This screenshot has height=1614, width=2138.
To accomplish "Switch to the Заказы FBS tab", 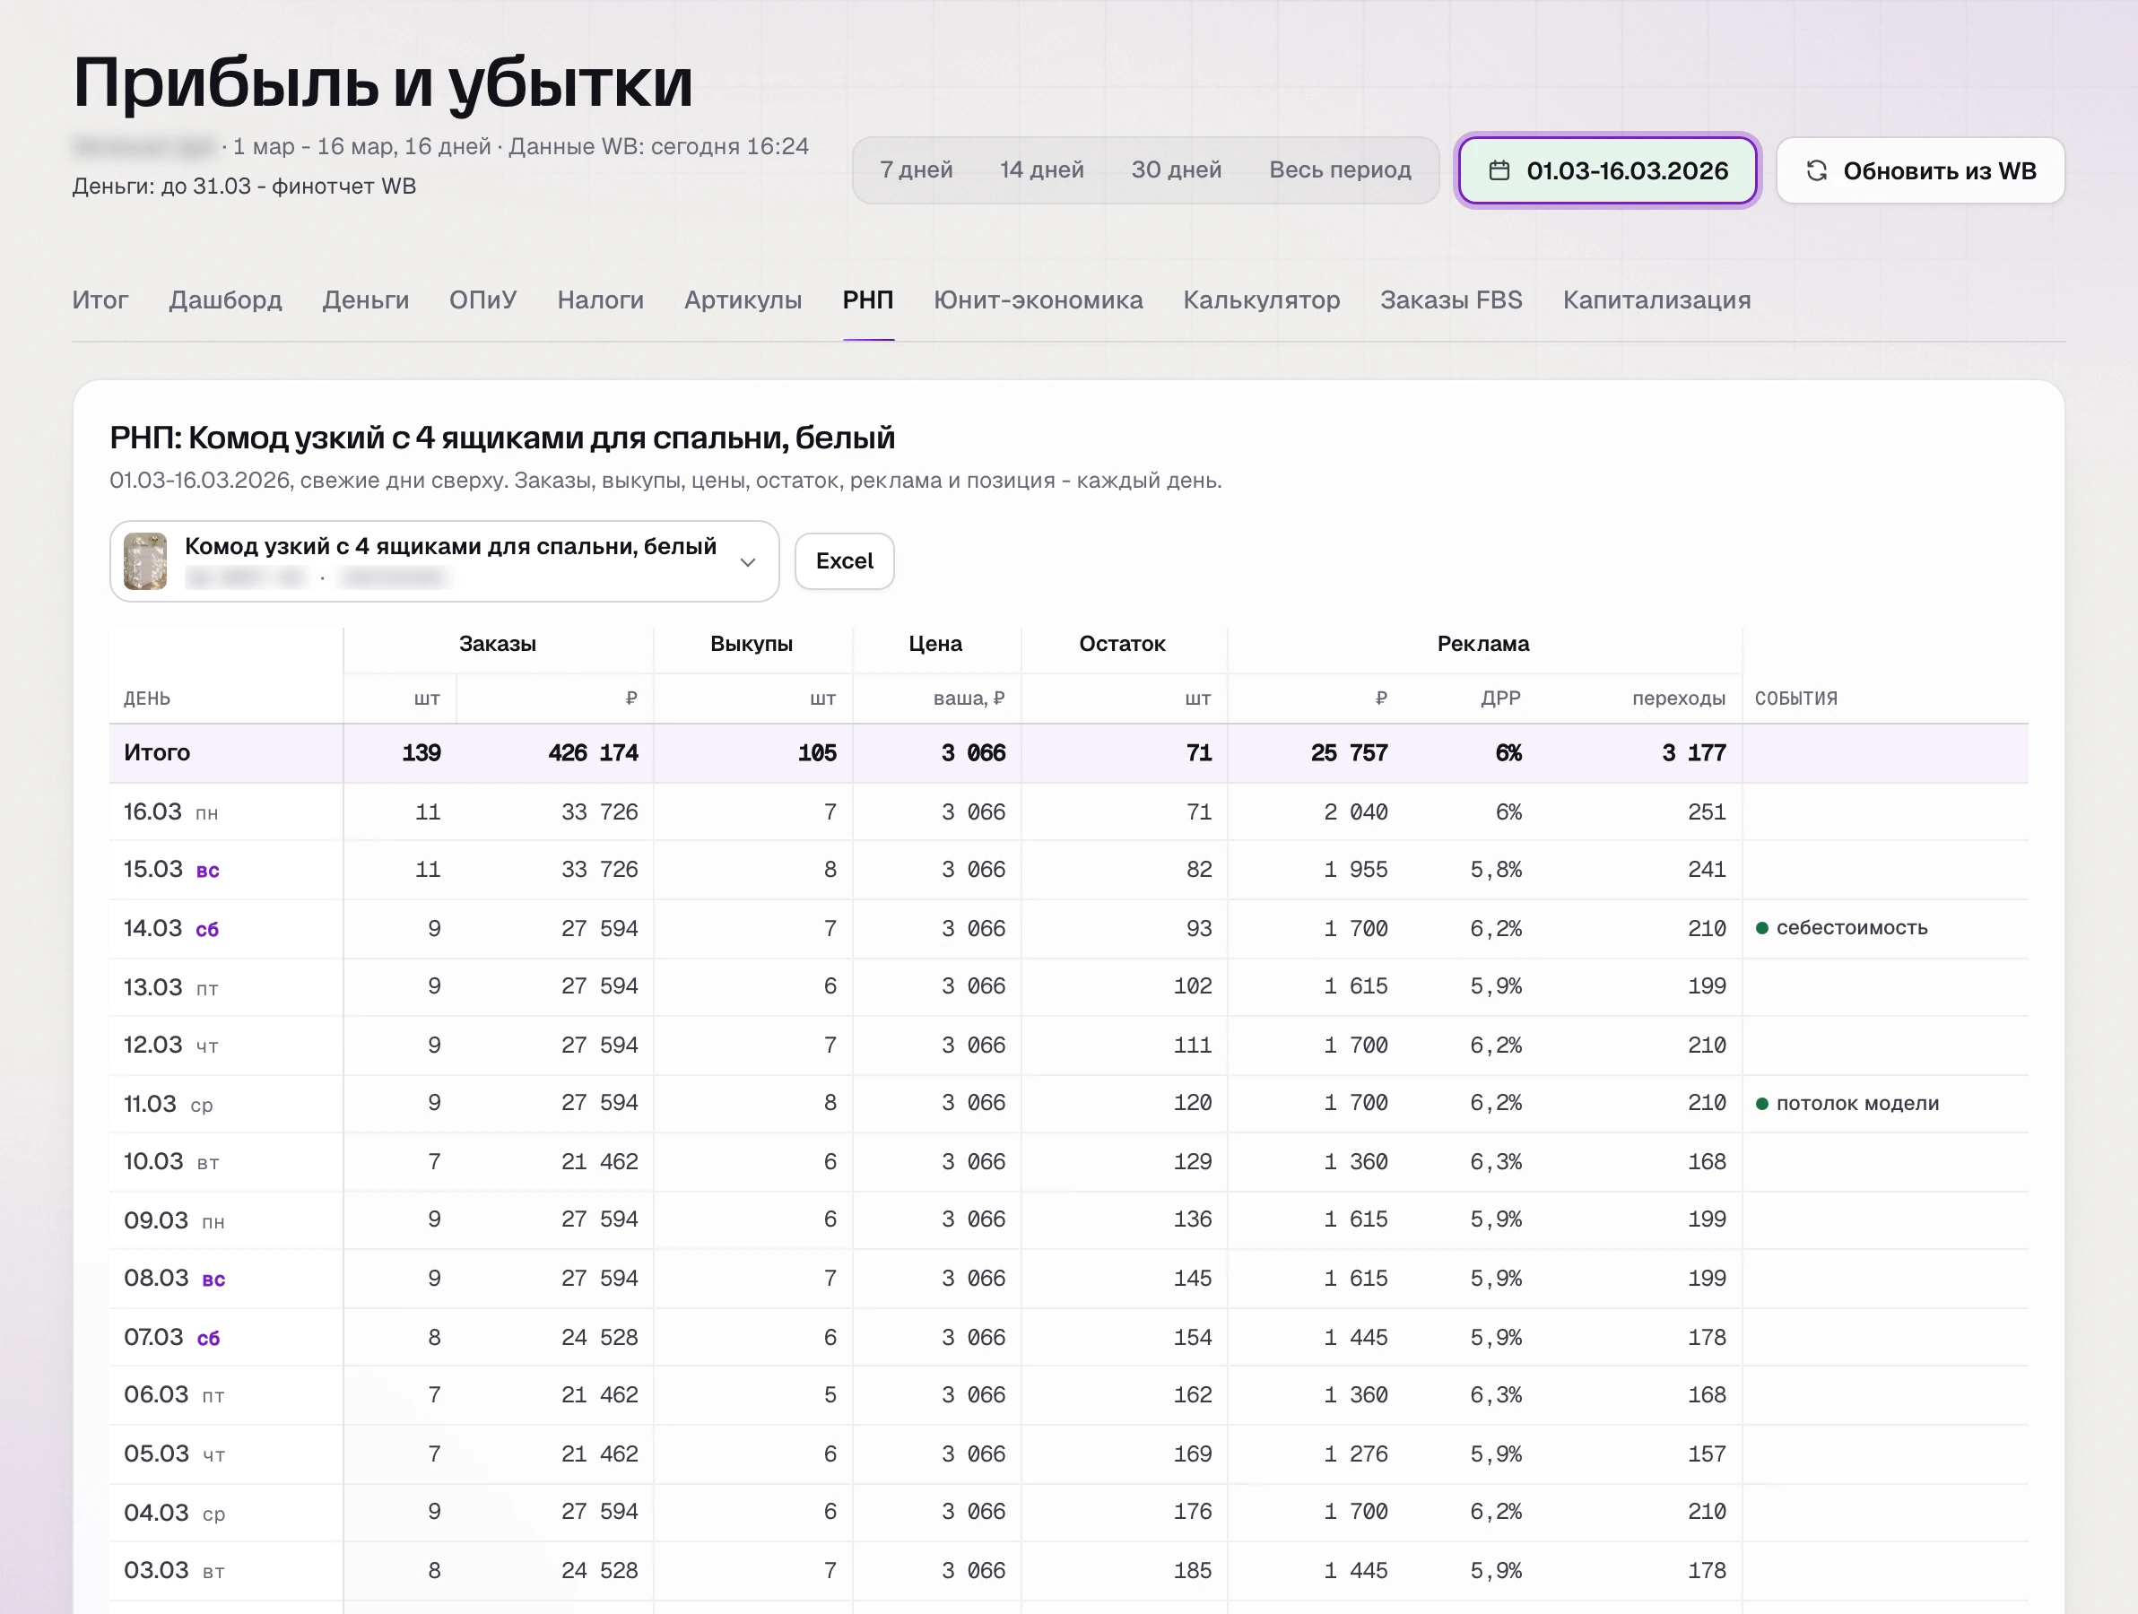I will point(1451,299).
